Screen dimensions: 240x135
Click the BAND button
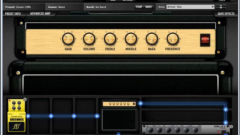tap(148, 7)
